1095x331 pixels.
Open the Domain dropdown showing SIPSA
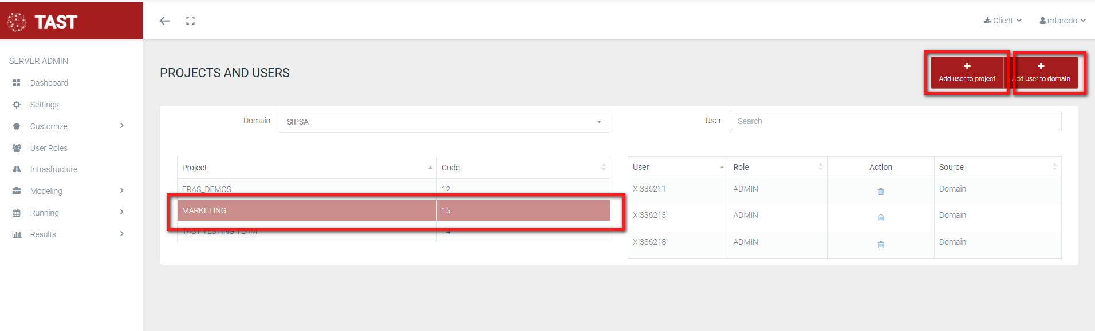(x=444, y=122)
